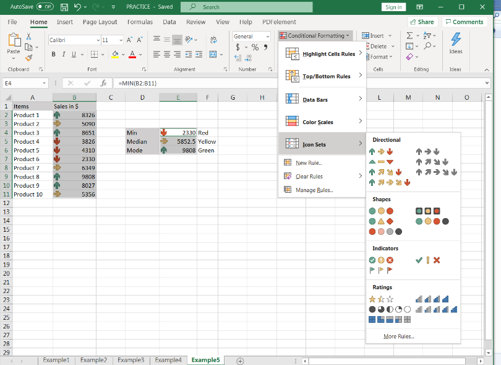Click the Save disk icon
The width and height of the screenshot is (501, 365).
click(x=64, y=7)
